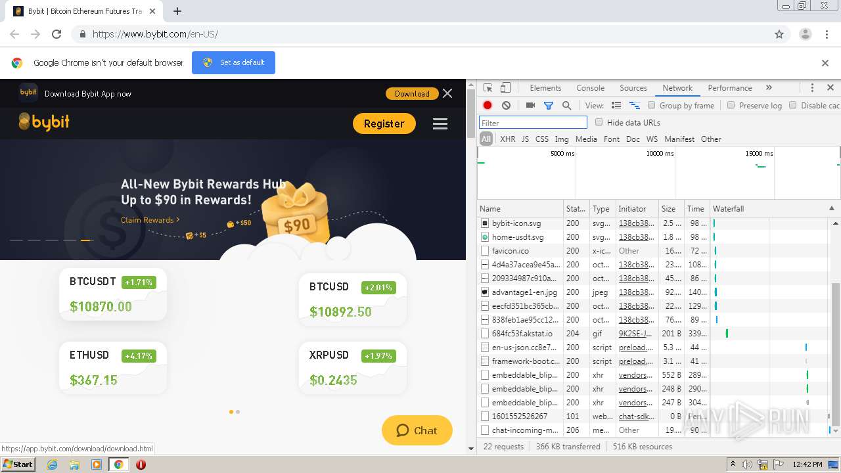Click the site lock icon in address bar
841x473 pixels.
(x=82, y=34)
